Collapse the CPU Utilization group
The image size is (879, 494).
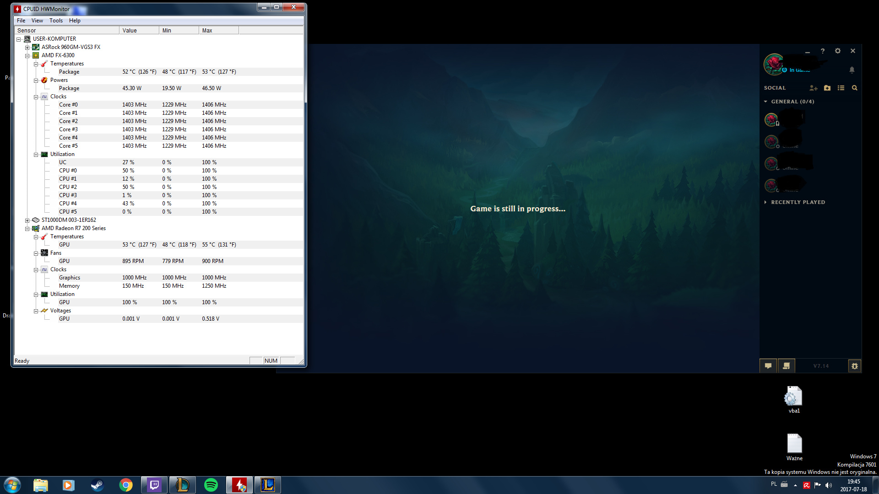pos(36,155)
